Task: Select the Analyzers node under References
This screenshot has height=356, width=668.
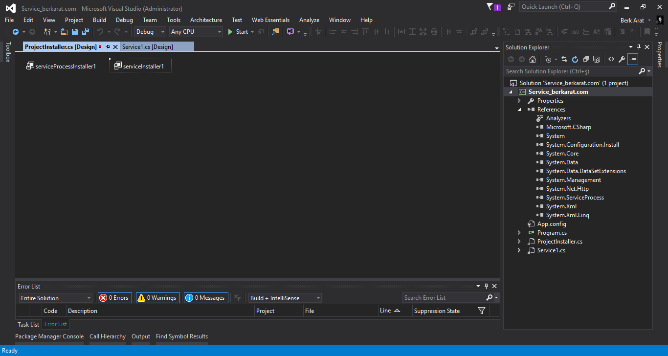Action: click(x=558, y=118)
